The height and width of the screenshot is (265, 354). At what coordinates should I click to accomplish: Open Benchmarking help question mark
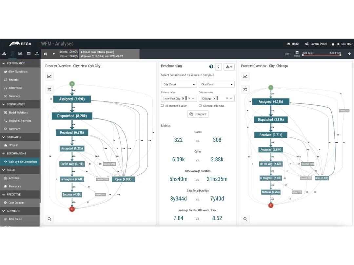[x=211, y=66]
